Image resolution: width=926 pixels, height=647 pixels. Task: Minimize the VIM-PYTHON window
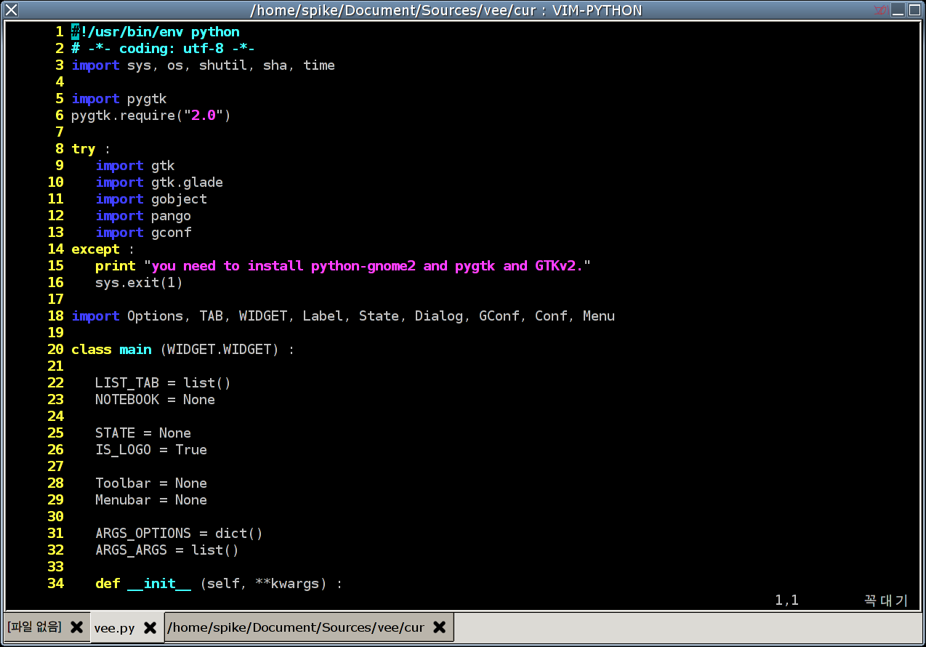click(x=898, y=9)
